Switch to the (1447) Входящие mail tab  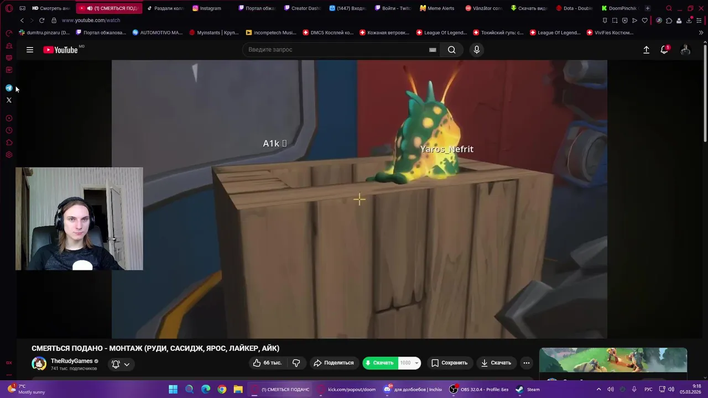tap(347, 8)
